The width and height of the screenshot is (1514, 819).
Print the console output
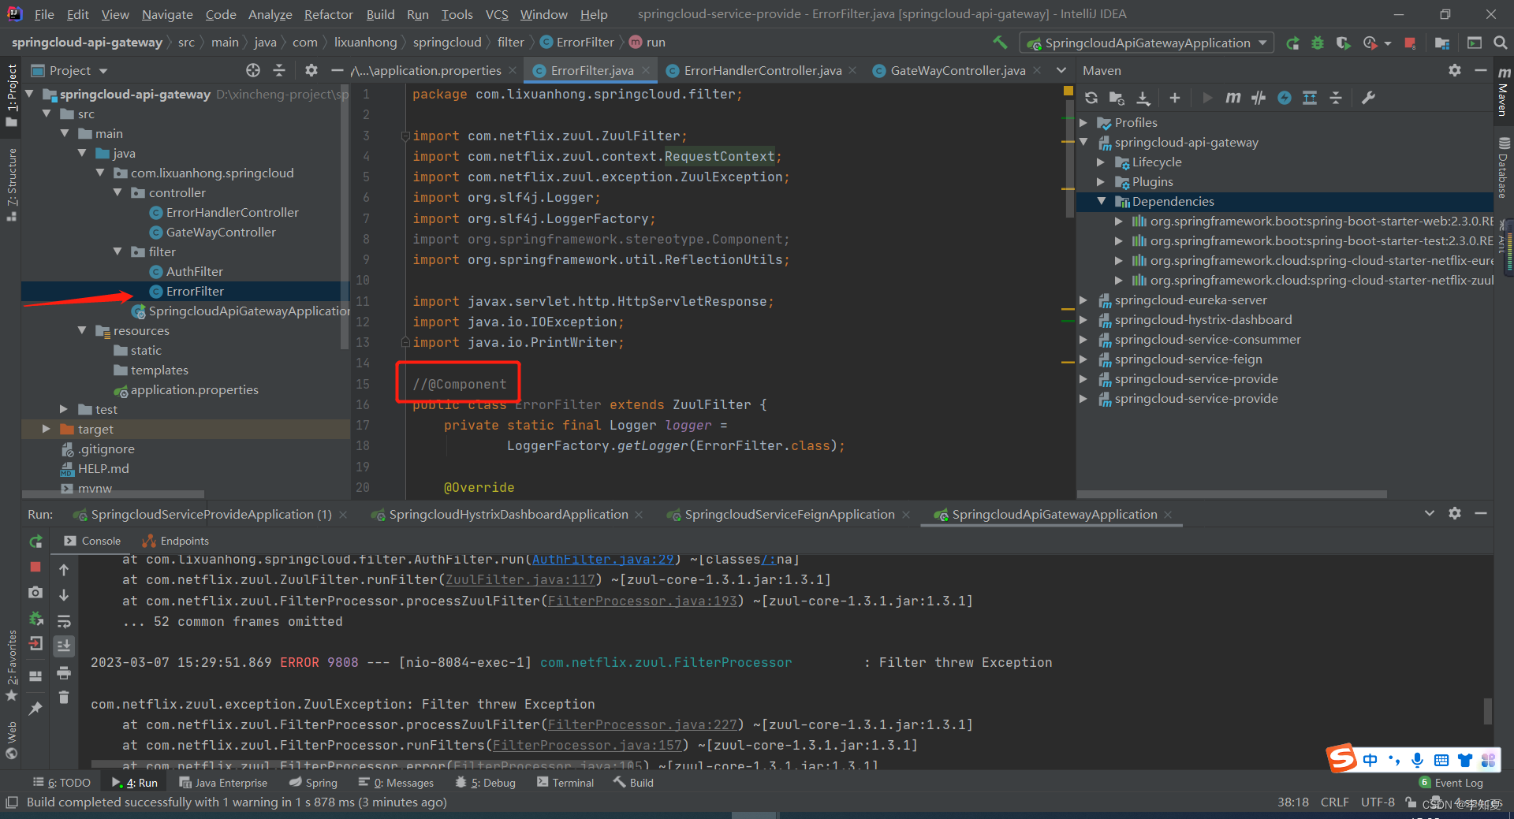(x=64, y=672)
